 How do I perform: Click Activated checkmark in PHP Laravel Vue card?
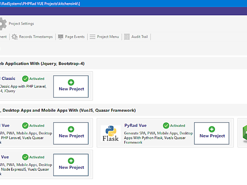coord(25,125)
